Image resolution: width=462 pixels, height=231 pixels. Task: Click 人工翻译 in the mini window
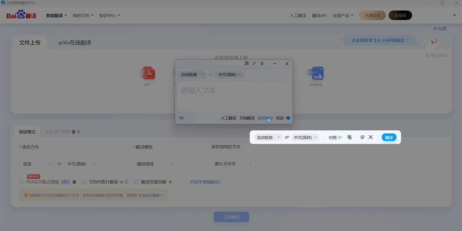pos(229,118)
